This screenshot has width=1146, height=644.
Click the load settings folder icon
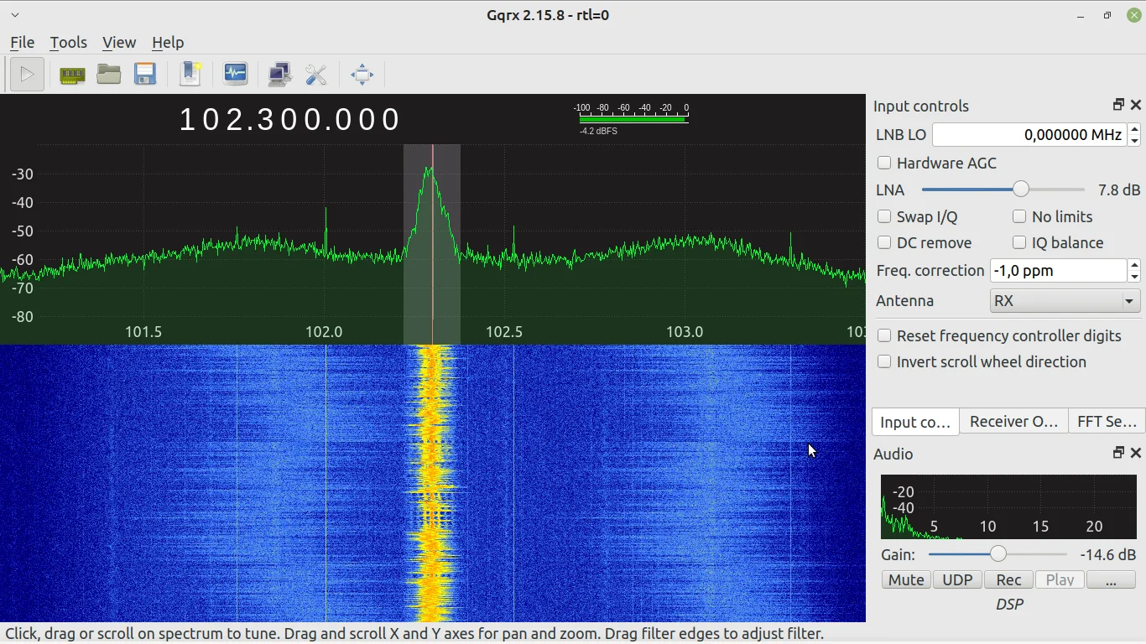109,75
